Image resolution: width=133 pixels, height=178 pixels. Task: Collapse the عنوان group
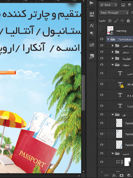click(x=112, y=65)
